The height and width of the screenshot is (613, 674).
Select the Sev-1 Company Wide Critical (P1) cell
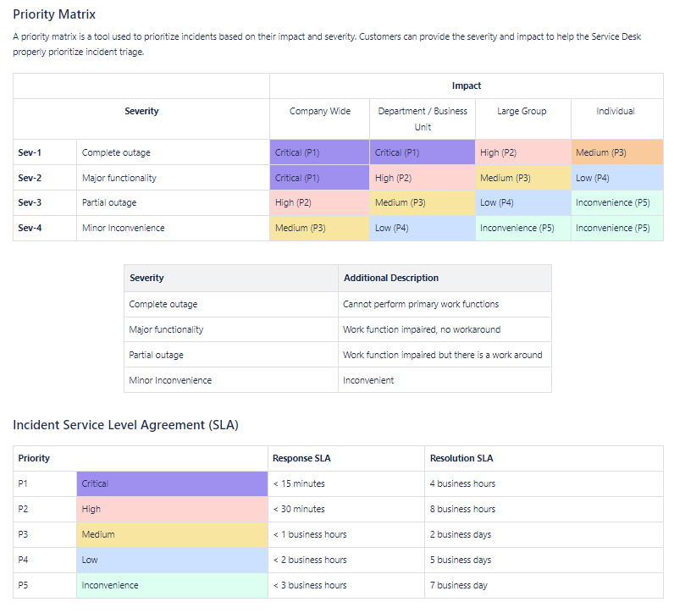pos(319,152)
